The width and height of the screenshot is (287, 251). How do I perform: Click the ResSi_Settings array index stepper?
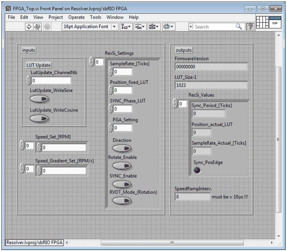(91, 61)
